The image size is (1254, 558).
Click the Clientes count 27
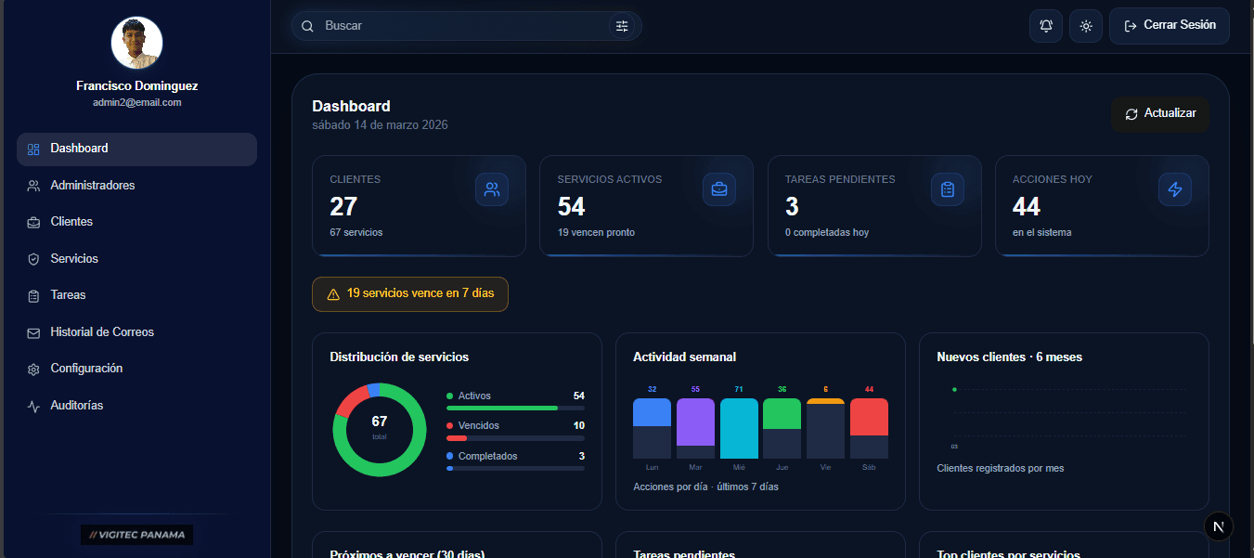coord(343,206)
